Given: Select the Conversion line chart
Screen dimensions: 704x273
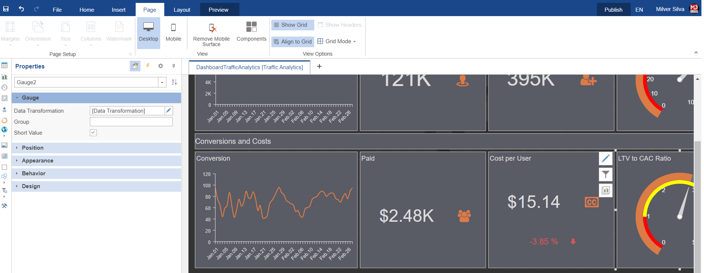Looking at the screenshot, I should pyautogui.click(x=276, y=210).
